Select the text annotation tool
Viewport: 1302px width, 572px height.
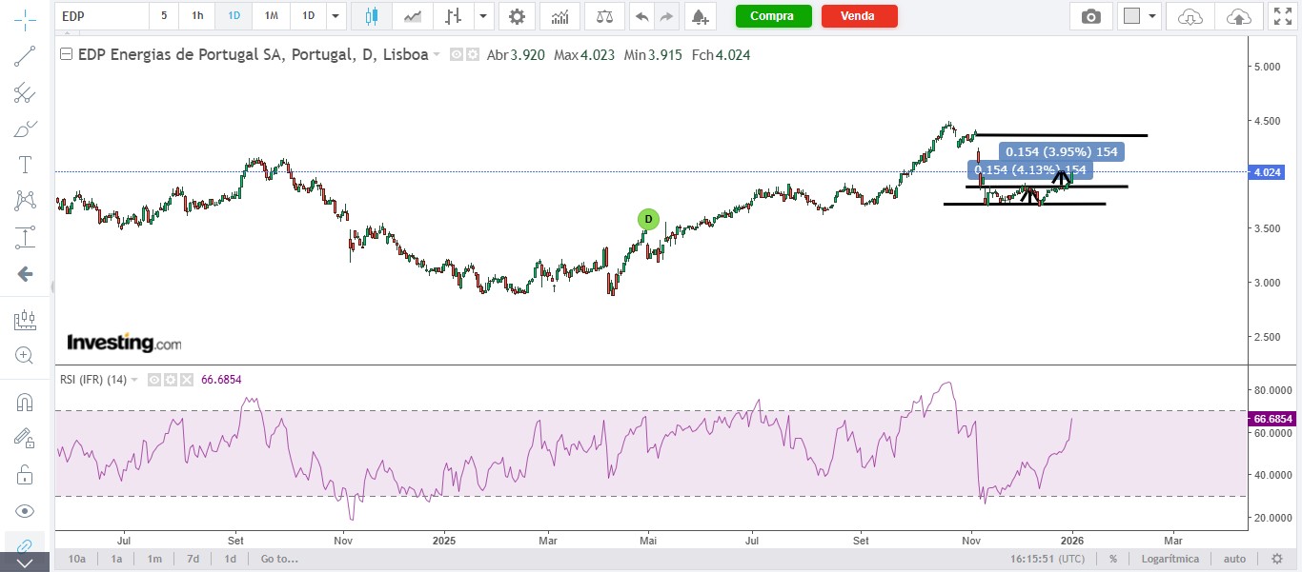(26, 165)
